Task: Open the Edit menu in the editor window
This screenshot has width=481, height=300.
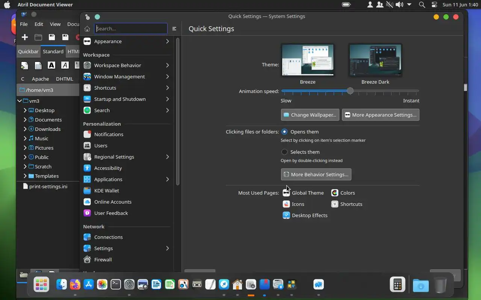Action: pos(39,24)
